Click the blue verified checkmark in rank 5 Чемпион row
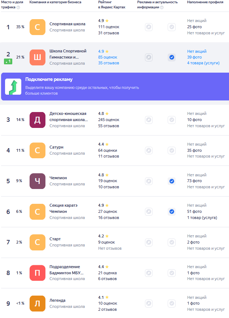Image resolution: width=229 pixels, height=318 pixels. (172, 181)
